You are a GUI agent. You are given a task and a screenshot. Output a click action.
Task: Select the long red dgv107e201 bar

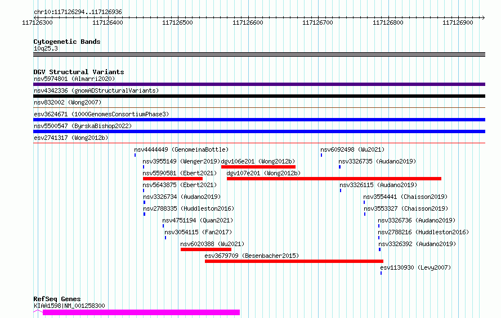[x=334, y=179]
